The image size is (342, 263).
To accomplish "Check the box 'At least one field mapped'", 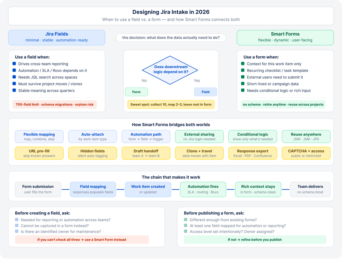I will 186,225.
